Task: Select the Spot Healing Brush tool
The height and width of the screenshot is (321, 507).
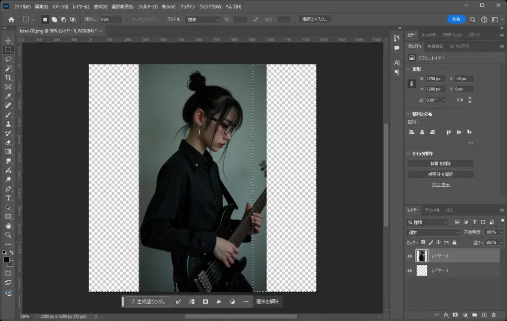Action: pos(8,106)
